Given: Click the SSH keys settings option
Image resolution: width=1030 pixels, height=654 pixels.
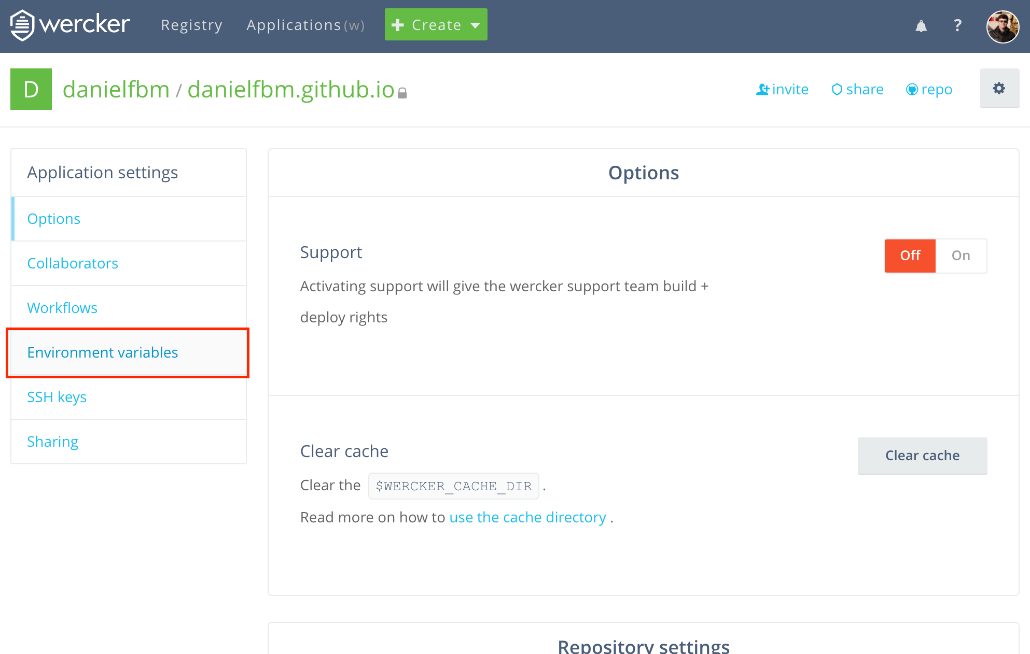Looking at the screenshot, I should point(57,397).
